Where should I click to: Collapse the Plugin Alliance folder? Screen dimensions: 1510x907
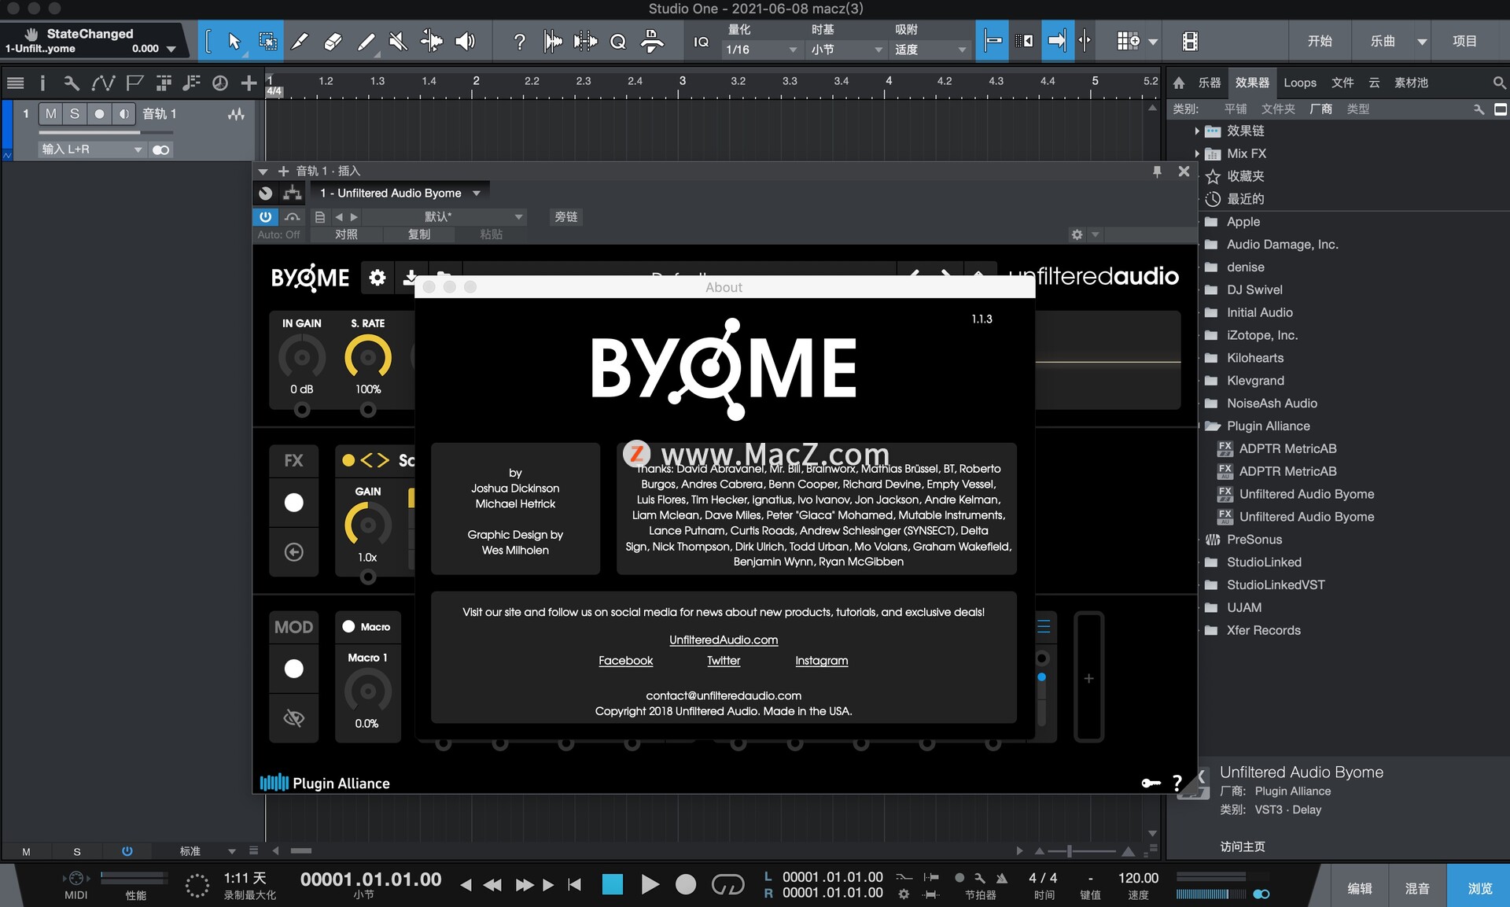1212,426
